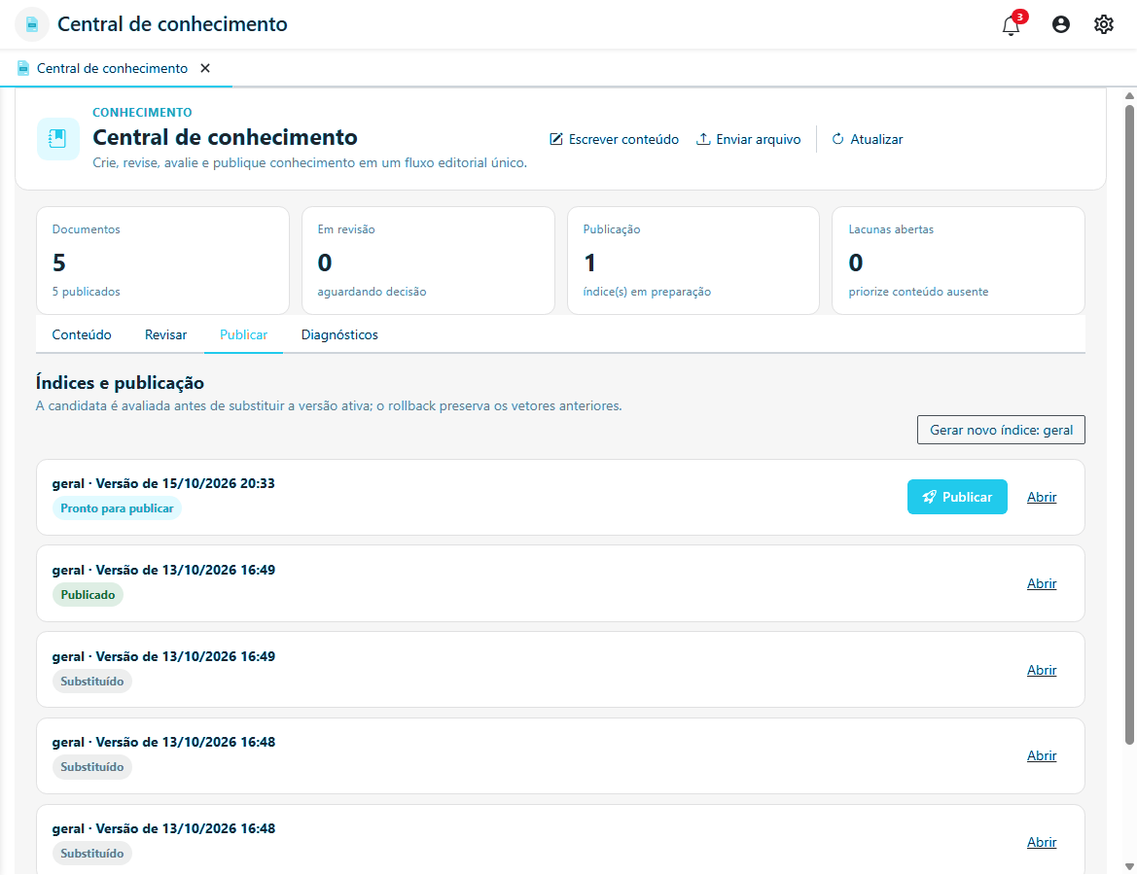Click the Índices e publicação heading
Viewport: 1137px width, 875px height.
tap(120, 383)
